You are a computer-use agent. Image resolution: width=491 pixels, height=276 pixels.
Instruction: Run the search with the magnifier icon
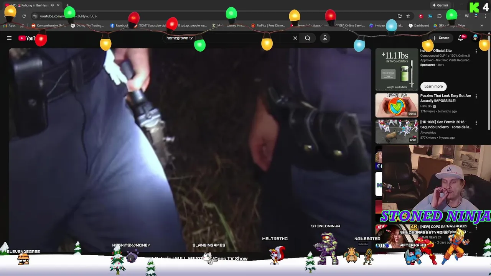308,38
